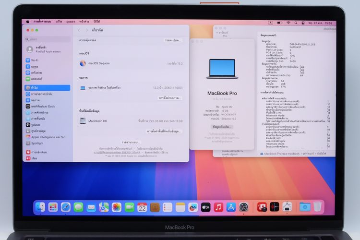Launch Finder from the Dock
The width and height of the screenshot is (360, 240).
point(40,207)
